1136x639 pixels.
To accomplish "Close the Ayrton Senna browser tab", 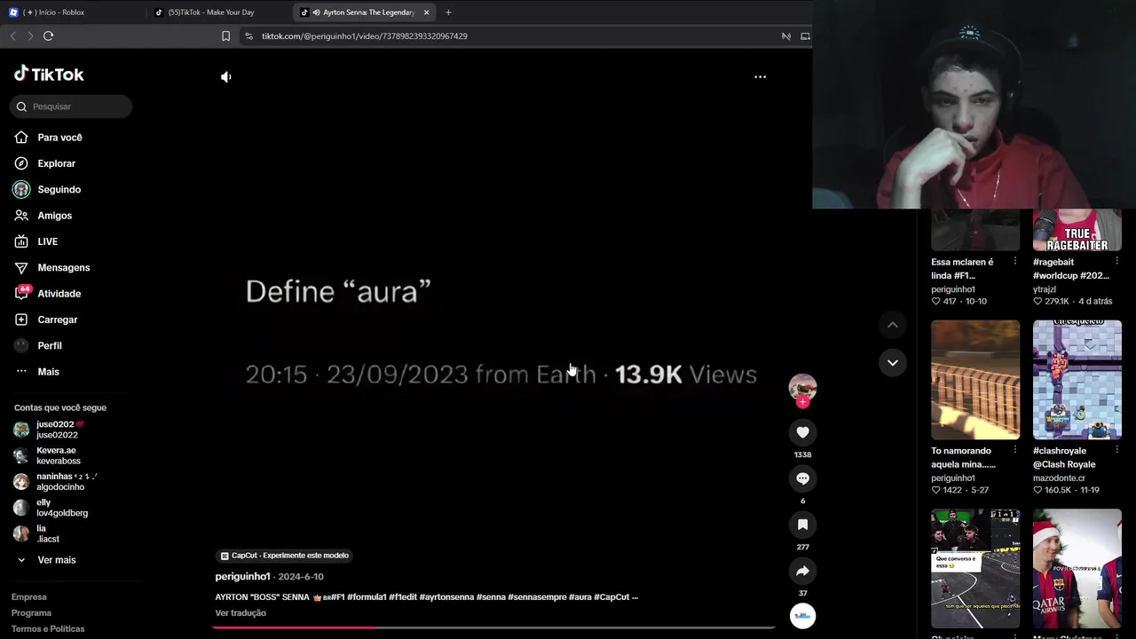I will [426, 12].
